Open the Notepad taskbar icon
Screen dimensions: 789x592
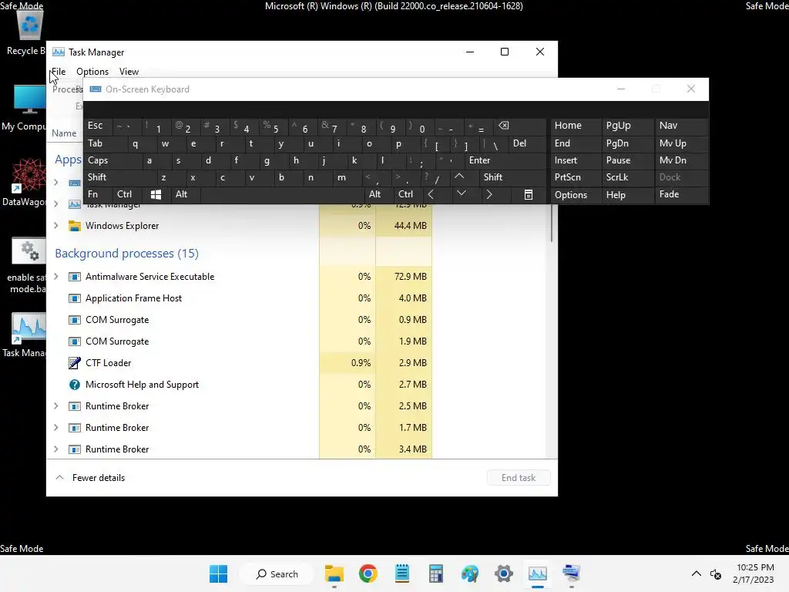tap(402, 573)
